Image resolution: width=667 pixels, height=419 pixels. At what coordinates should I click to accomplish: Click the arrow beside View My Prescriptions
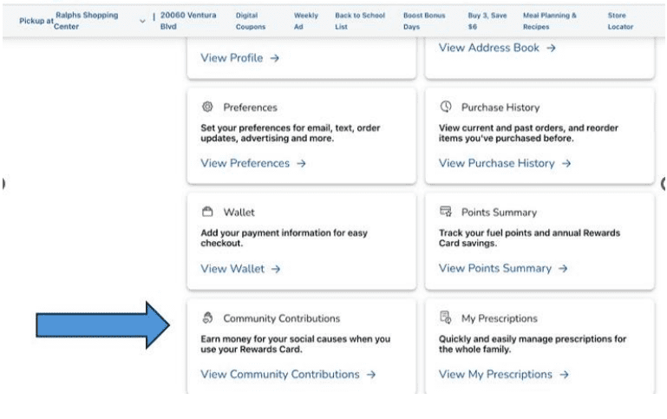[564, 375]
